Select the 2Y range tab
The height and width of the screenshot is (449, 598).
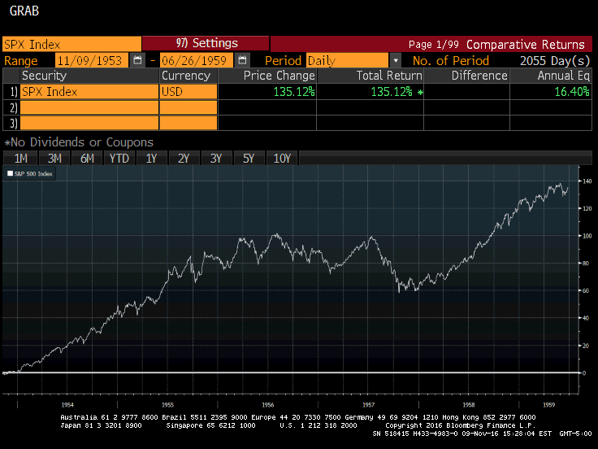[184, 158]
